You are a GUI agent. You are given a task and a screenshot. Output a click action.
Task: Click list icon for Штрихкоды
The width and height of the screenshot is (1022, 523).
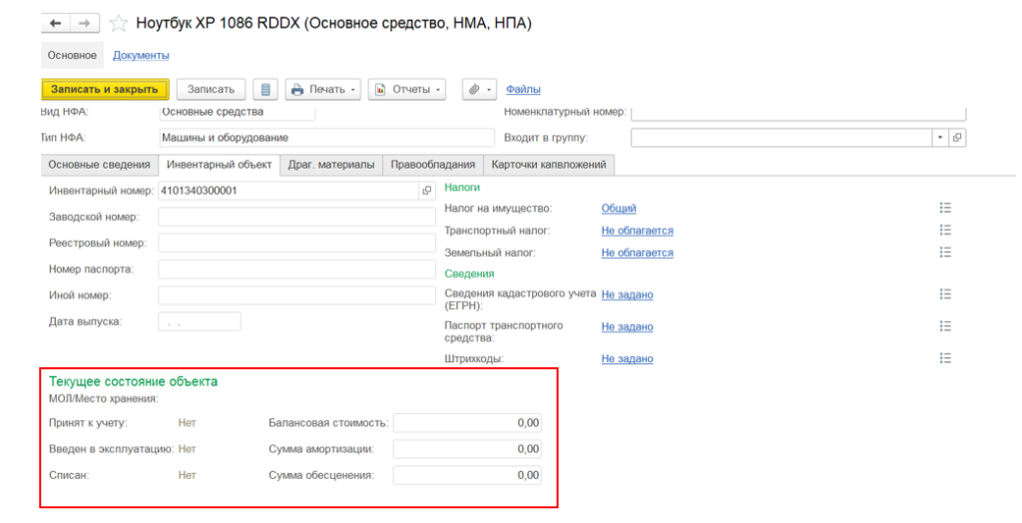(x=945, y=358)
